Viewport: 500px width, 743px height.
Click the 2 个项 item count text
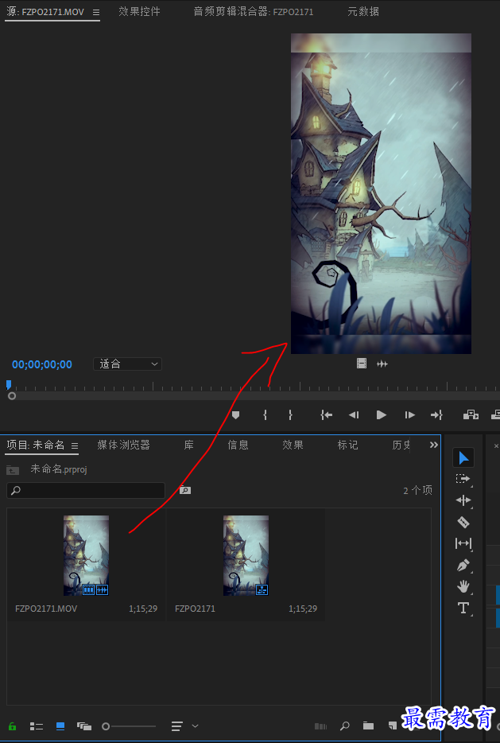coord(417,491)
